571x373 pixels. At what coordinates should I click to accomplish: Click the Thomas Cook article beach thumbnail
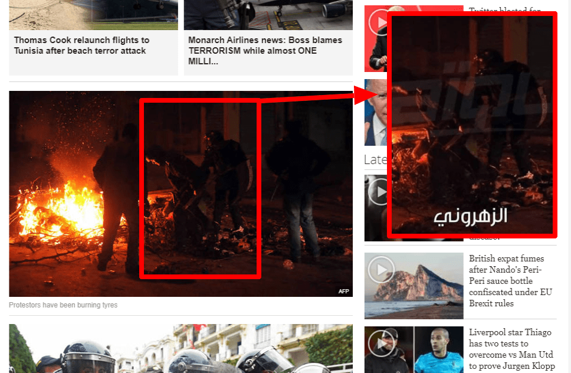(93, 15)
